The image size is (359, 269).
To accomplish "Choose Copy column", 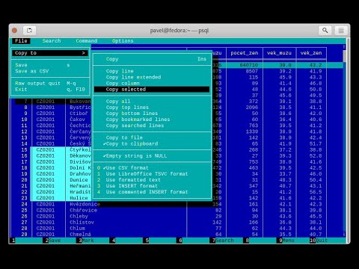I will click(x=152, y=83).
